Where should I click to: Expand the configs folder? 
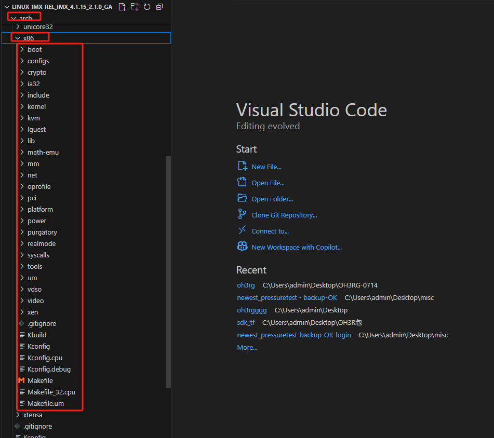pyautogui.click(x=22, y=61)
